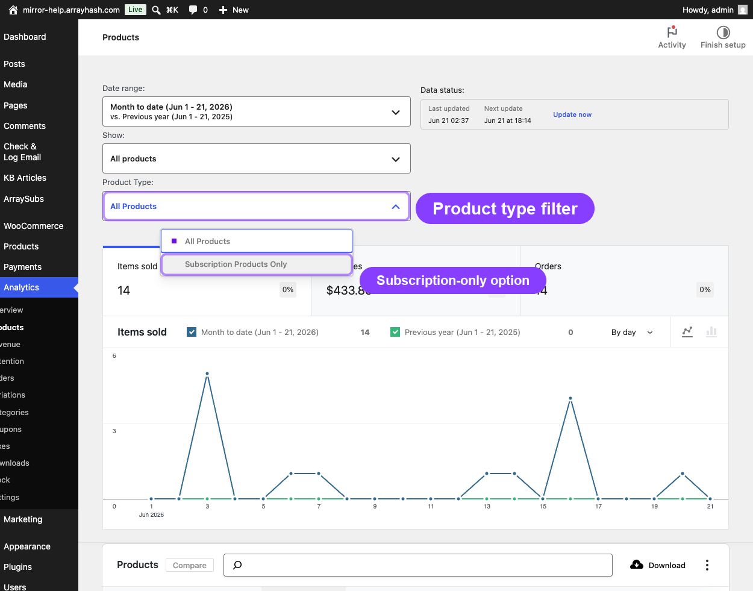Click the Jun 3 peak data point
Image resolution: width=753 pixels, height=591 pixels.
[x=207, y=374]
